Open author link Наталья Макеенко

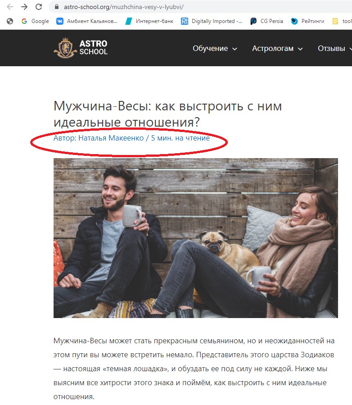click(111, 138)
